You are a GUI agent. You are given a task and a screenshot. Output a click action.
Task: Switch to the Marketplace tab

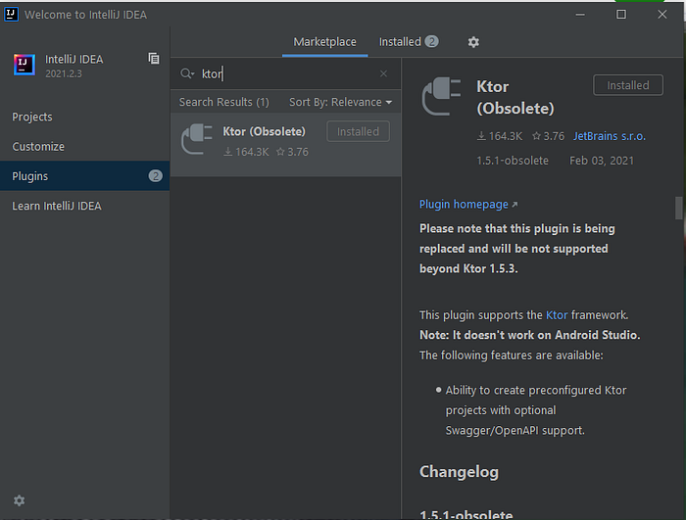click(x=324, y=42)
